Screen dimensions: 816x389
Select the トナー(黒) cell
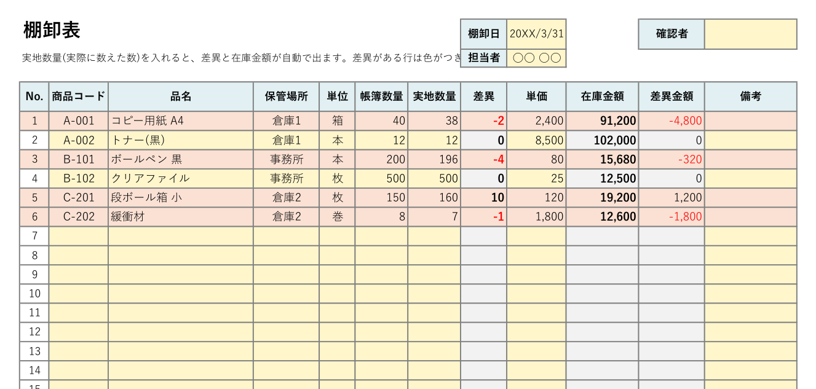(x=181, y=140)
